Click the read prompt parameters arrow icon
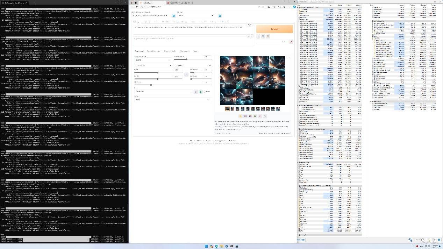This screenshot has width=443, height=249. pos(258,36)
